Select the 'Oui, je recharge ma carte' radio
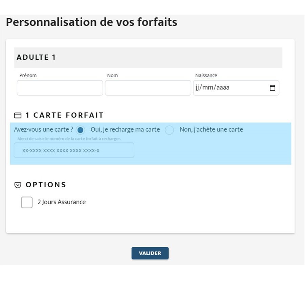The image size is (305, 285). (80, 130)
